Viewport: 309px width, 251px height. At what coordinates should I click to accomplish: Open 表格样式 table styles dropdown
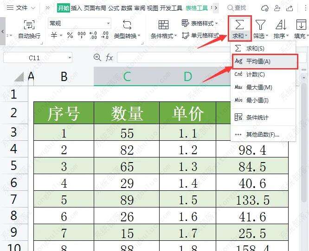pyautogui.click(x=200, y=23)
